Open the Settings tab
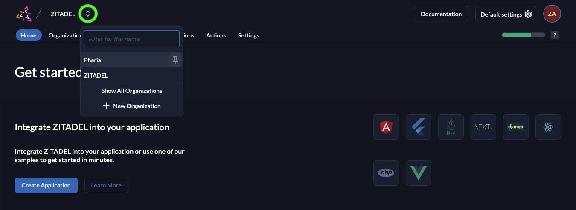The height and width of the screenshot is (210, 576). point(248,35)
